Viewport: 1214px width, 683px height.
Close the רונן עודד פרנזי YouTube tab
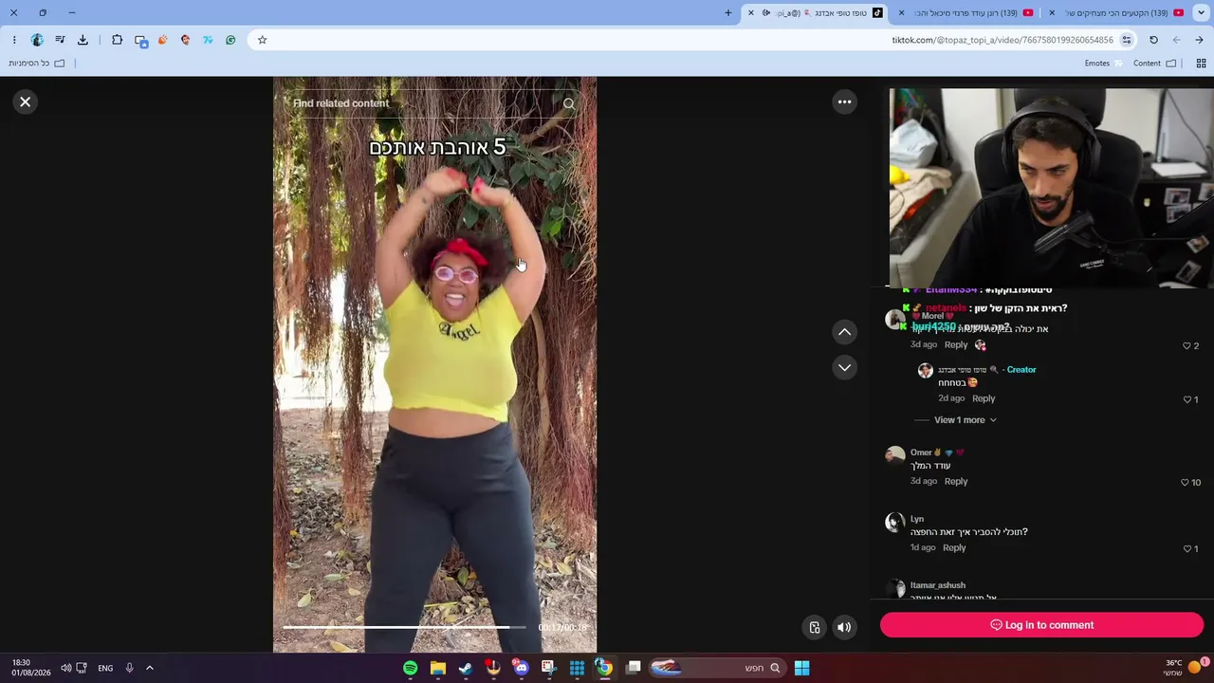pos(901,13)
